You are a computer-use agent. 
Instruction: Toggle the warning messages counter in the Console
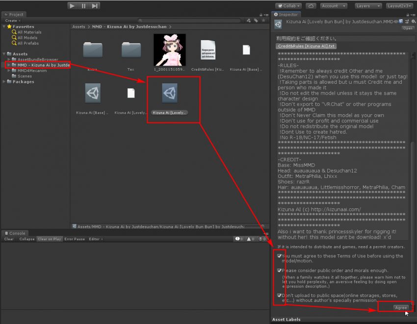[x=250, y=239]
